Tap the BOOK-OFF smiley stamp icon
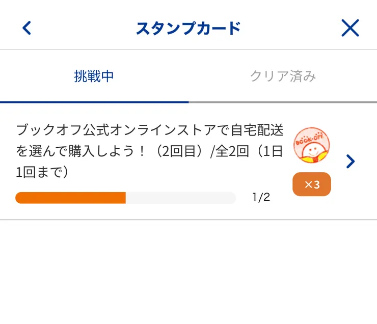 [312, 145]
